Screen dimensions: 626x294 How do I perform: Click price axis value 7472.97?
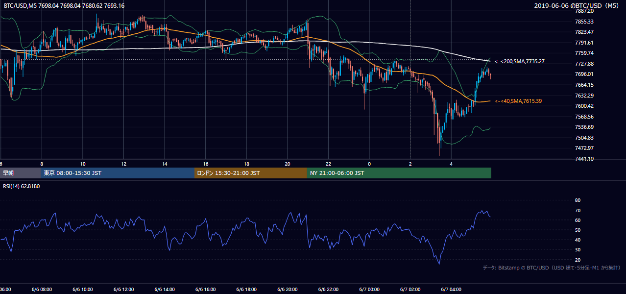[584, 148]
